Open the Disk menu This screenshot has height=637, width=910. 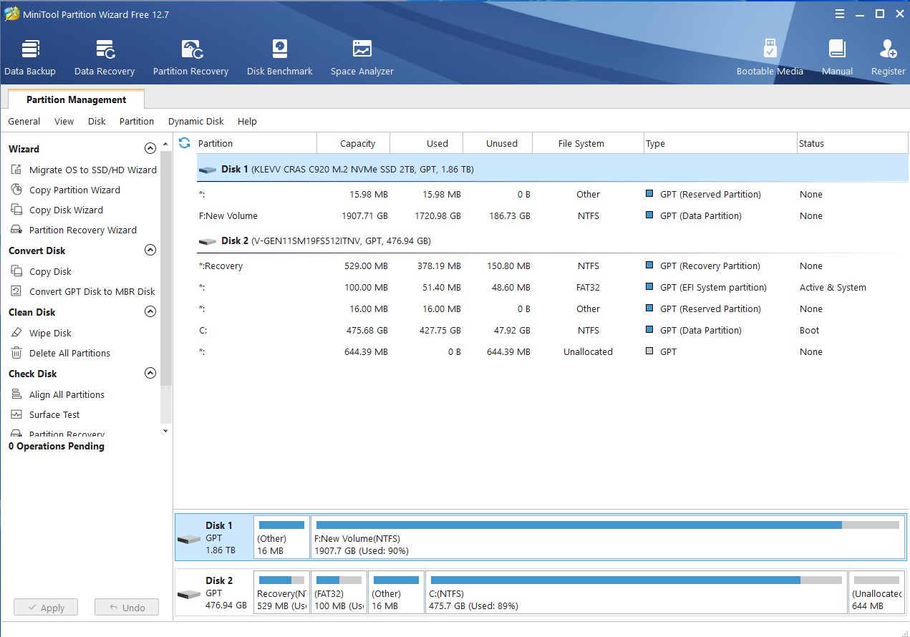pos(97,121)
